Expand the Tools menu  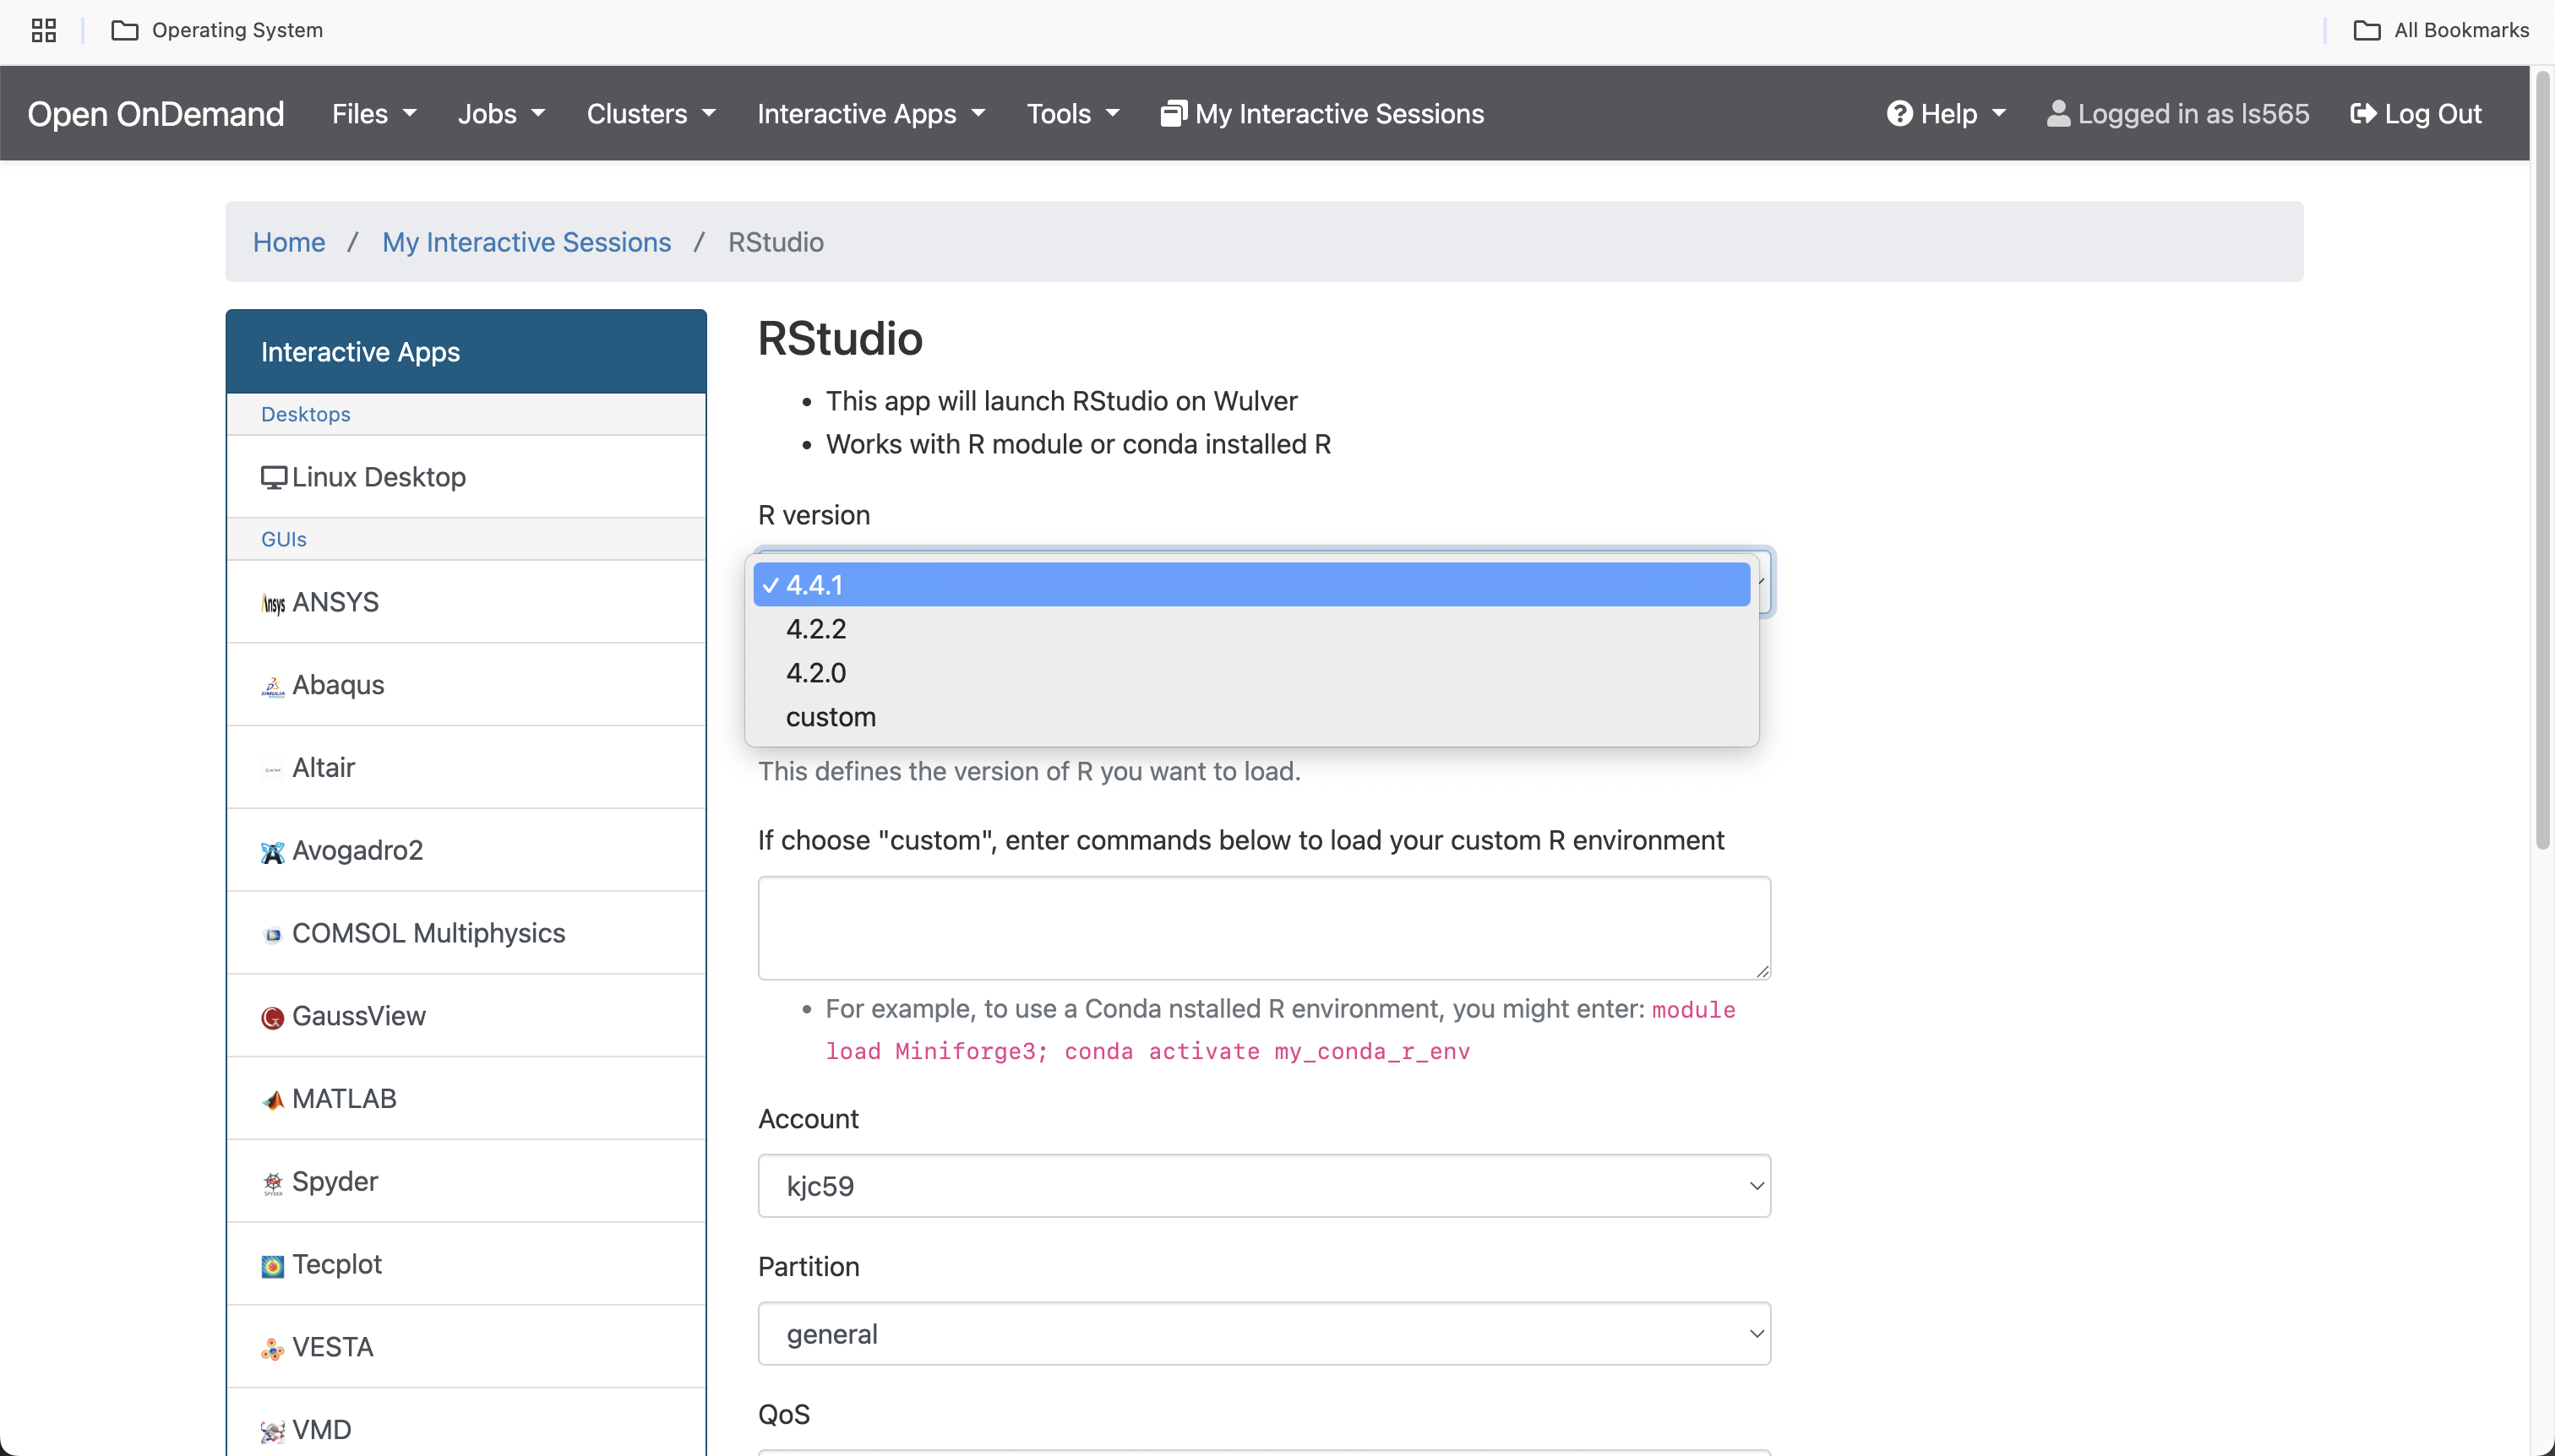coord(1073,113)
